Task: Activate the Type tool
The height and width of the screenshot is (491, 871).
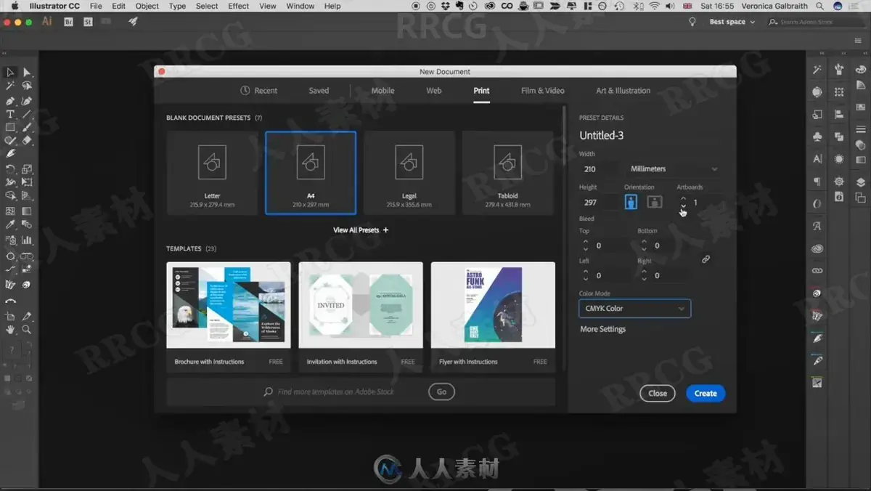Action: [x=10, y=115]
